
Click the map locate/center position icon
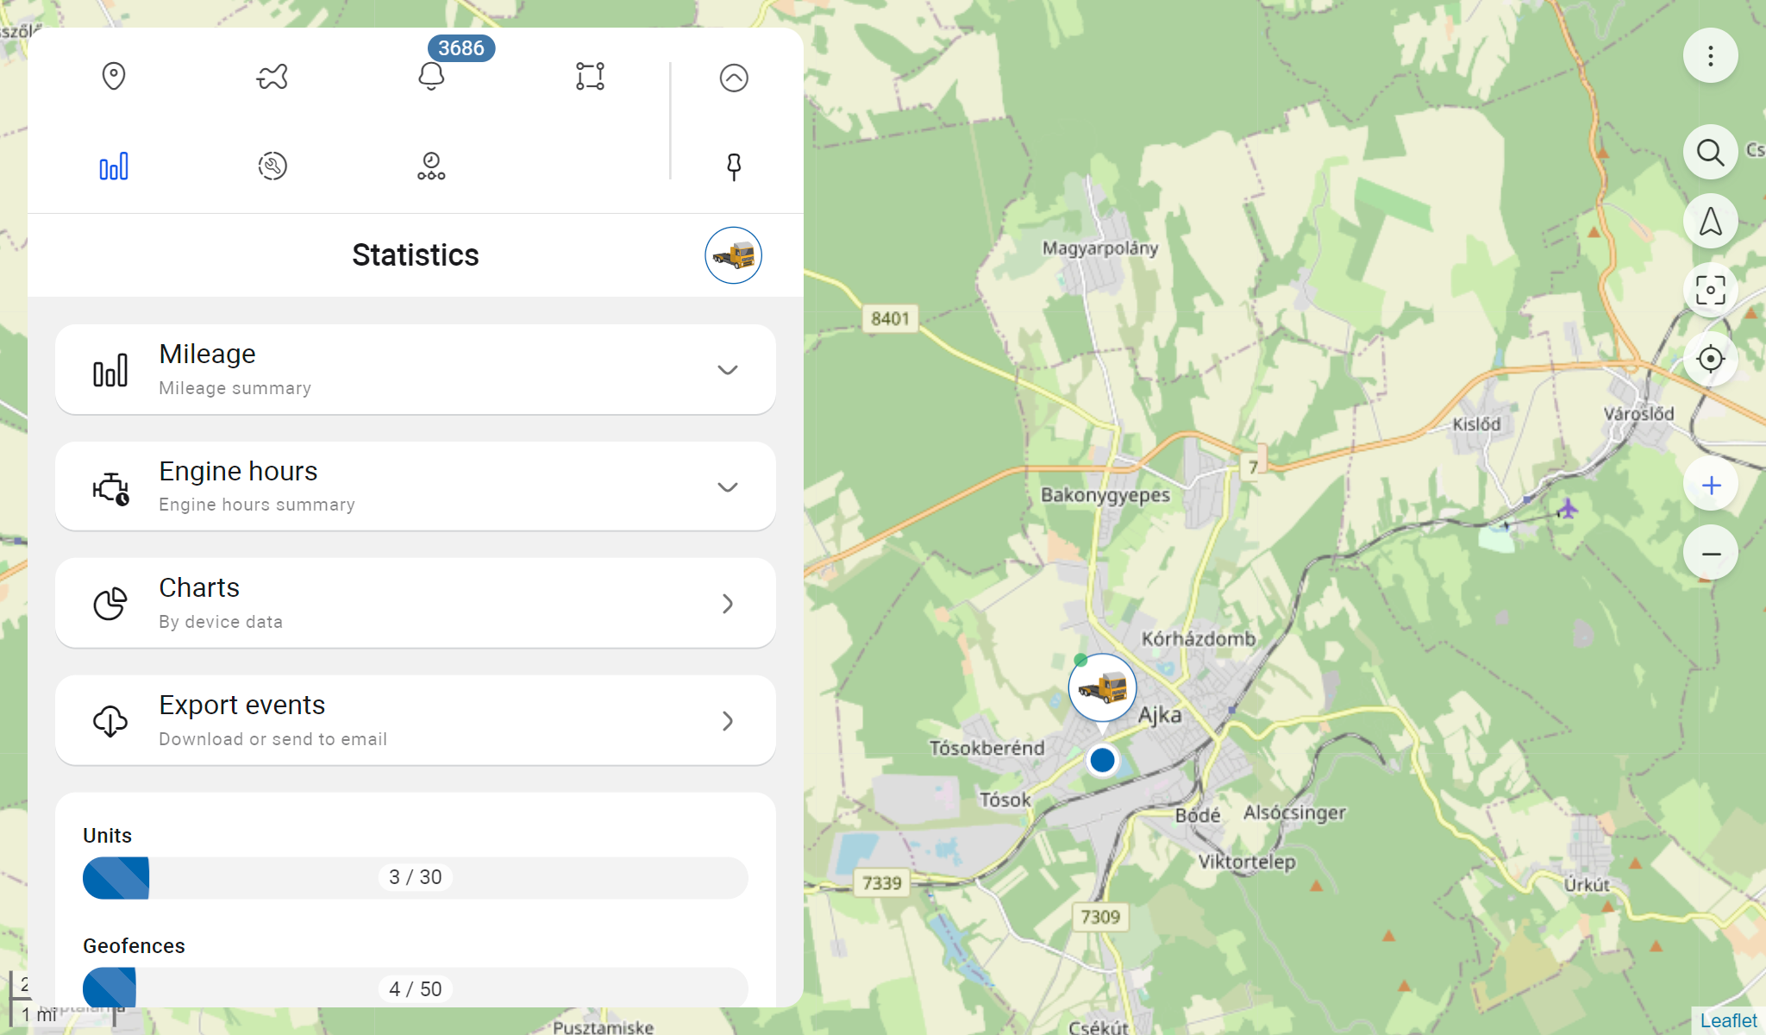(1711, 359)
